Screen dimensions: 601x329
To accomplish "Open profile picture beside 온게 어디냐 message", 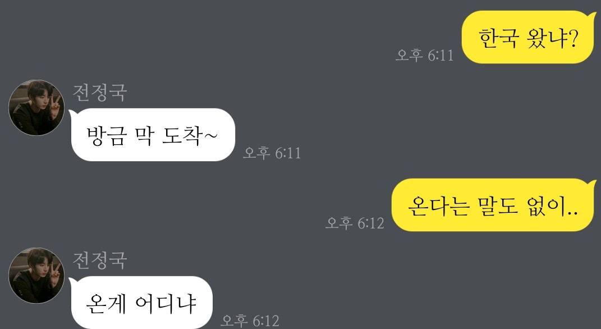I will pyautogui.click(x=36, y=275).
